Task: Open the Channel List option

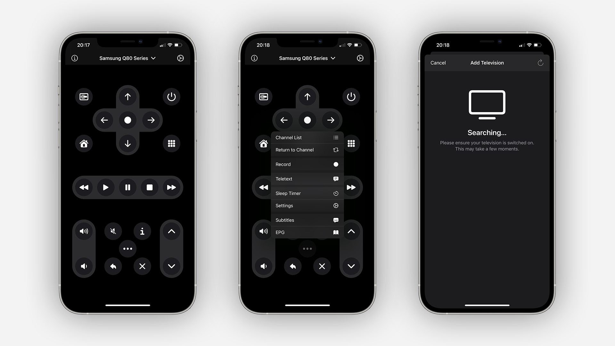Action: [306, 137]
